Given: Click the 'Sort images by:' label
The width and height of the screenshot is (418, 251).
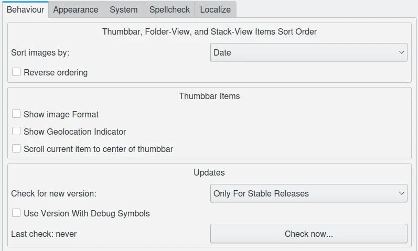Looking at the screenshot, I should pos(40,52).
